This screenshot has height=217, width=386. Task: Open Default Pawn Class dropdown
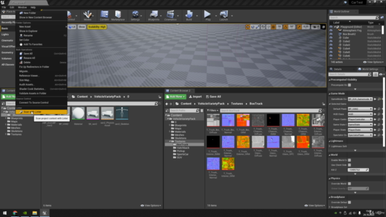coord(360,108)
